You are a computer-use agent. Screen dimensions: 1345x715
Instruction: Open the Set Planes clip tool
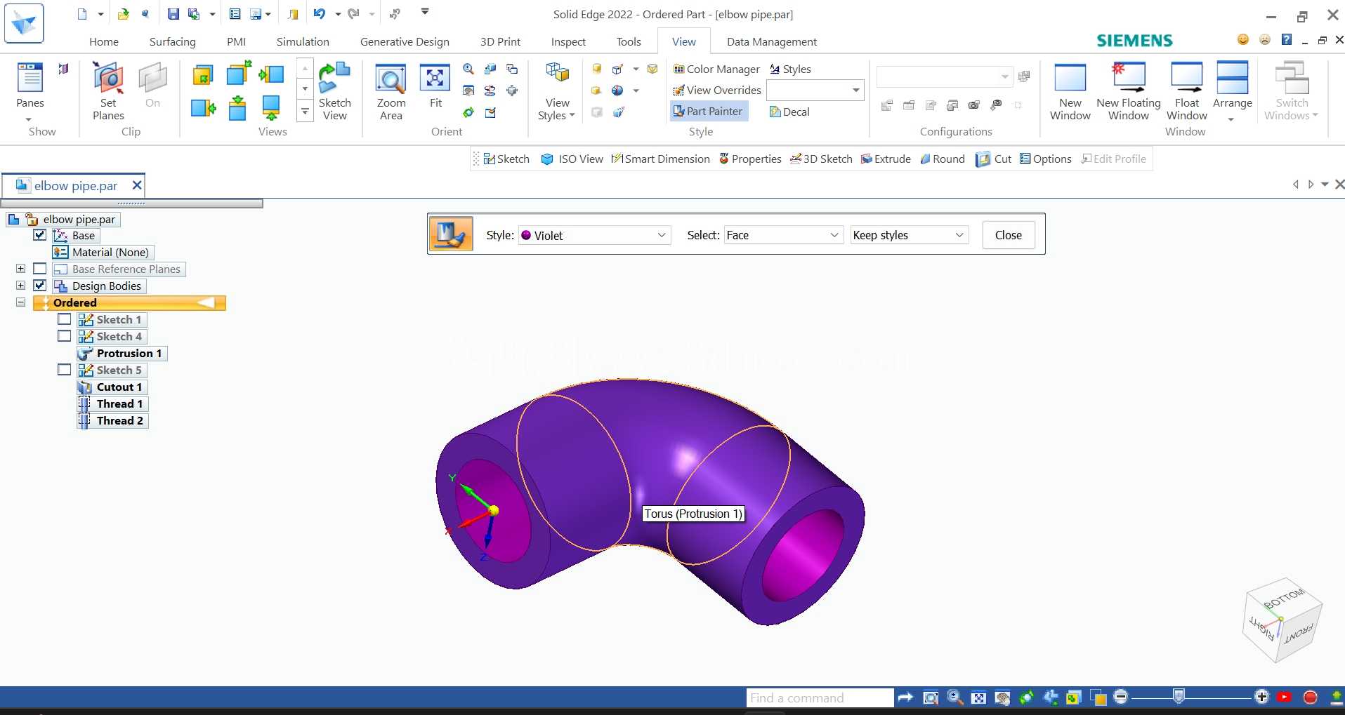[108, 91]
